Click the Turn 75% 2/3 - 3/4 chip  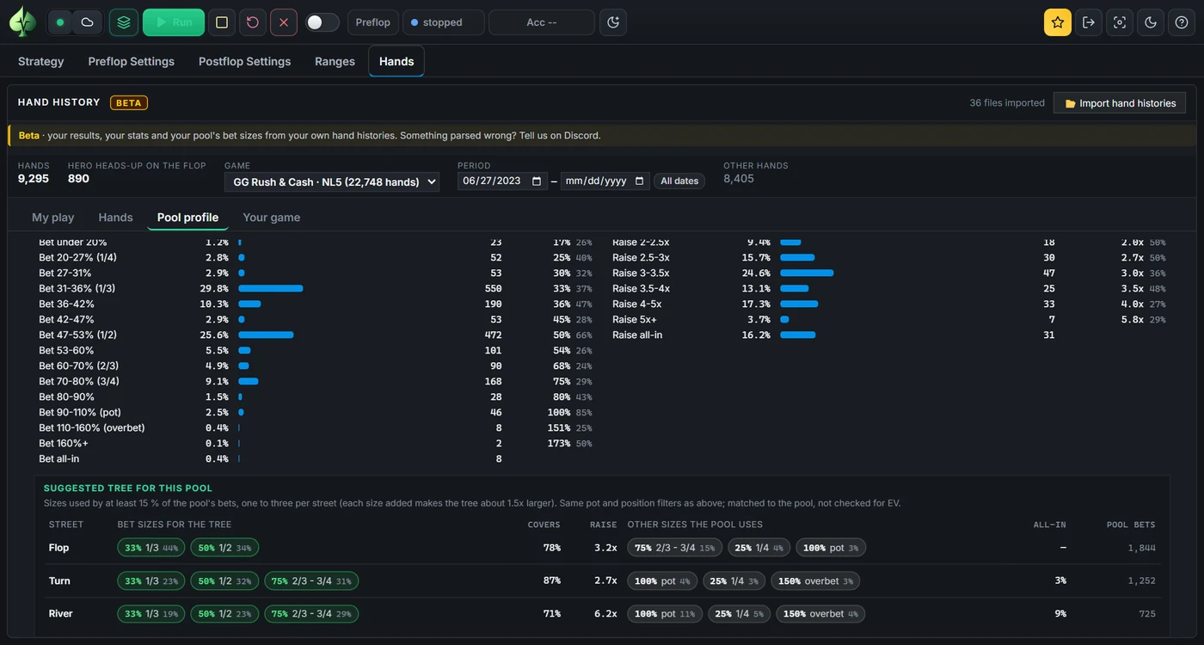click(311, 580)
